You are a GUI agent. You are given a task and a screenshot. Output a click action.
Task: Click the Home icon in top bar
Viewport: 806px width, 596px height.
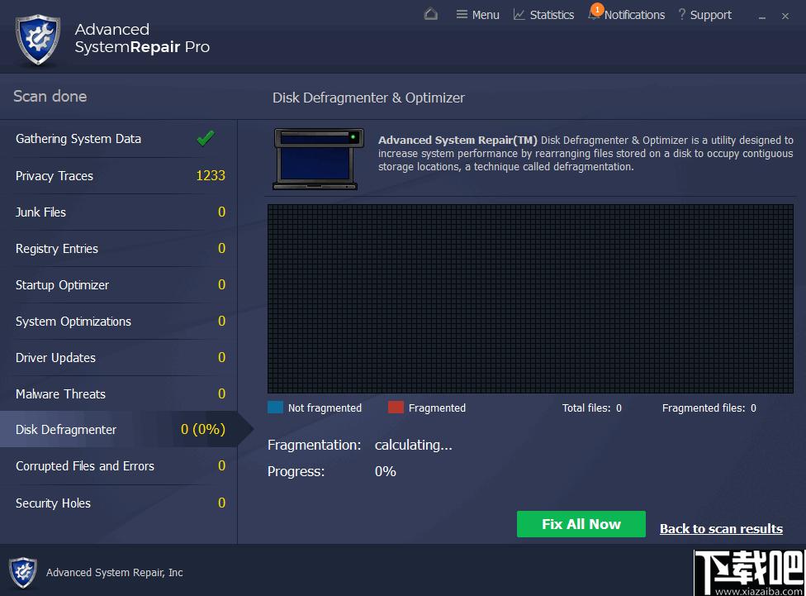(x=431, y=14)
